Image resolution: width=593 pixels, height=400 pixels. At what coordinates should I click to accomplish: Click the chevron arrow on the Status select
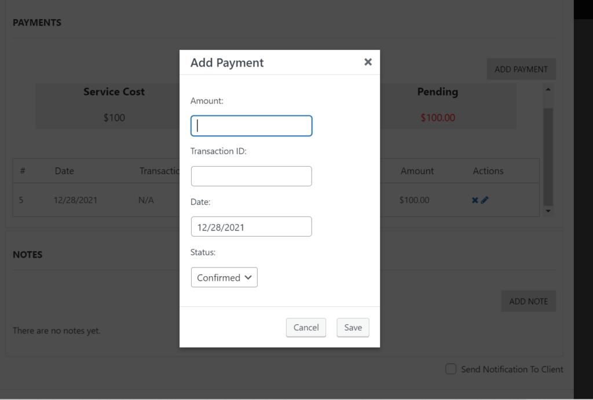click(248, 277)
